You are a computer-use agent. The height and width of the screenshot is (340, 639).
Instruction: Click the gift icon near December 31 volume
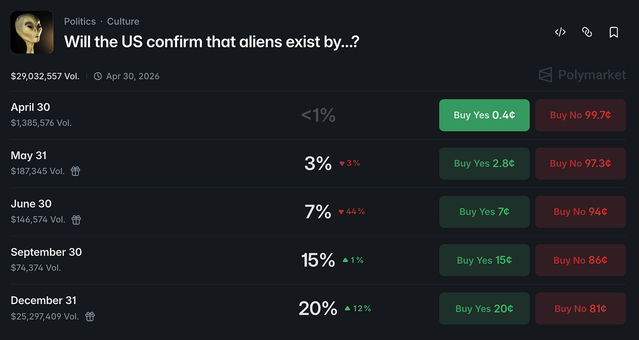(90, 316)
